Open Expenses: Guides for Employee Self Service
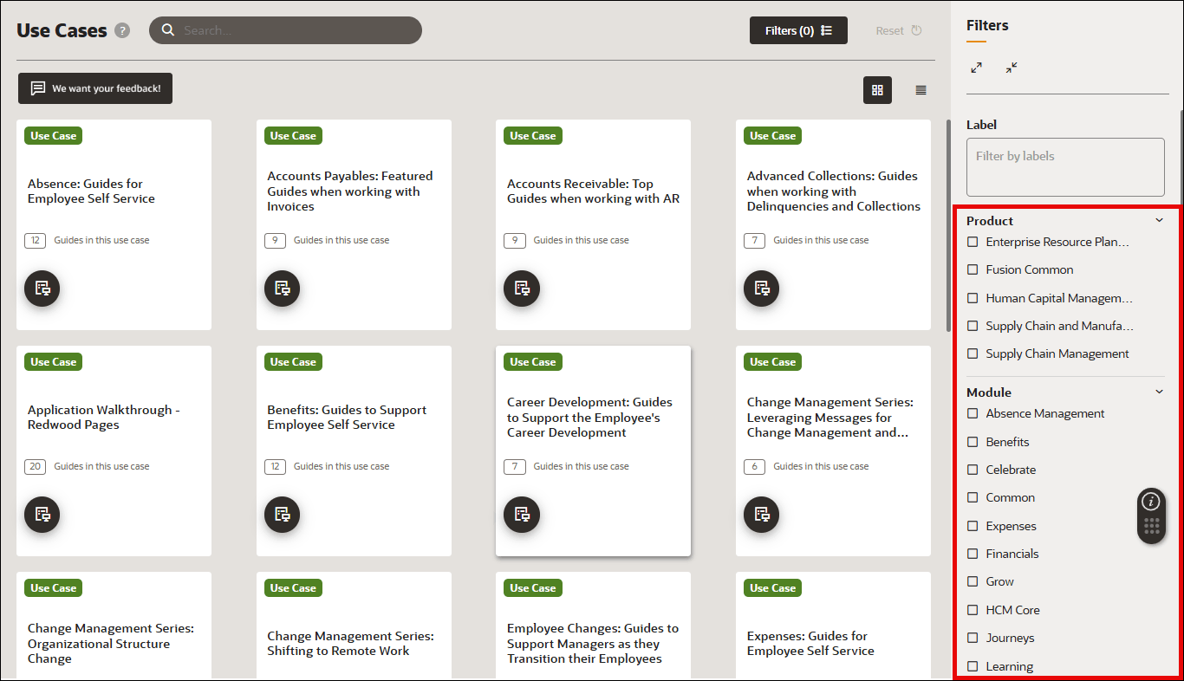The width and height of the screenshot is (1184, 681). 810,643
